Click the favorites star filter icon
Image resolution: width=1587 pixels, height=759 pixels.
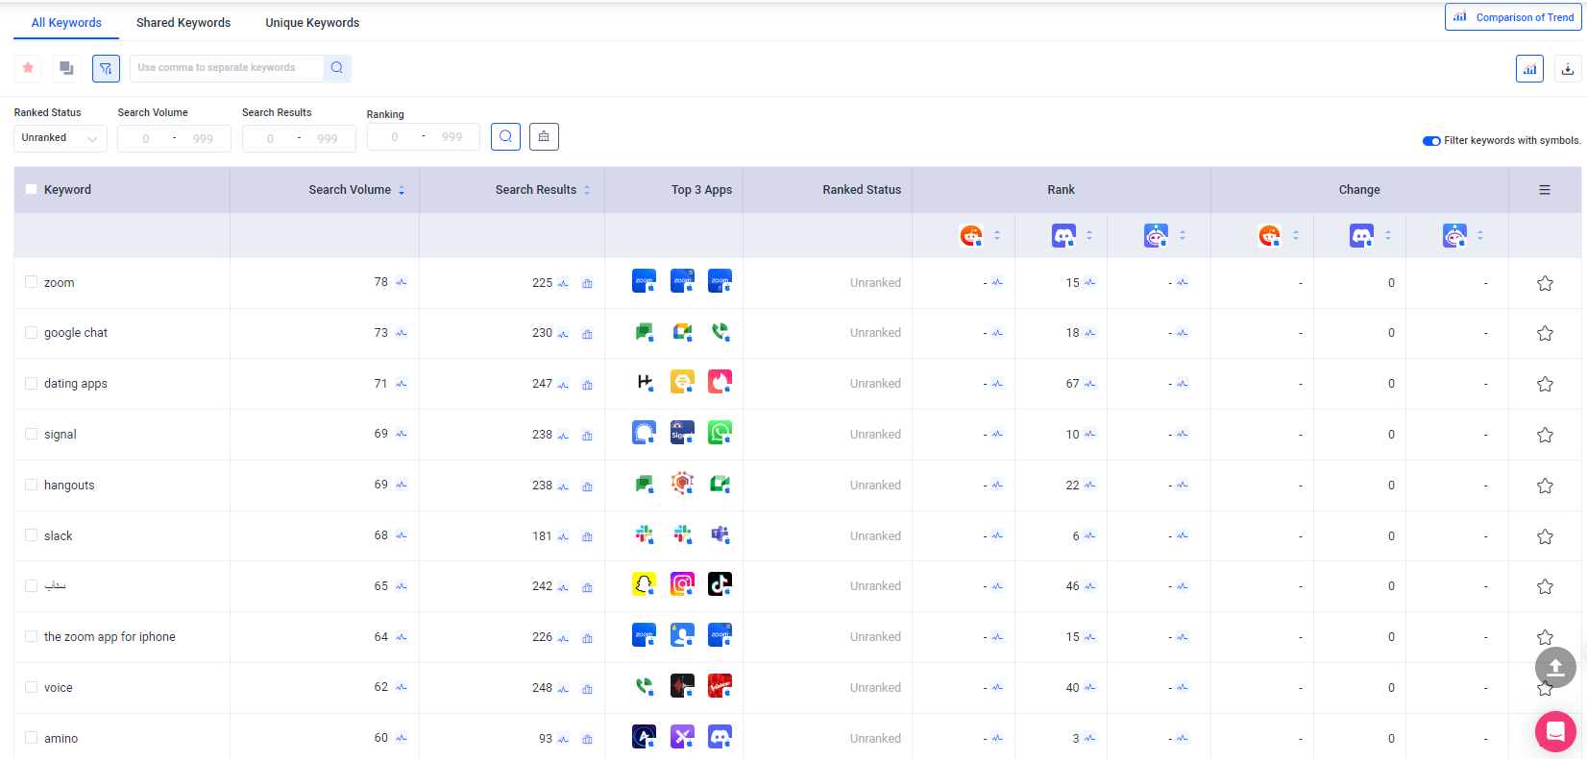tap(28, 68)
